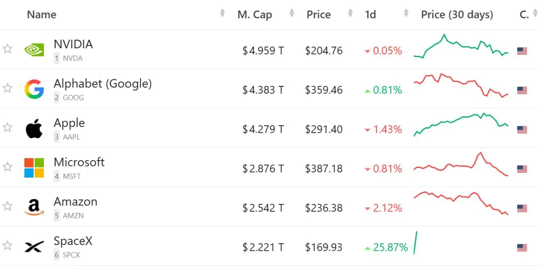Click the Microsoft logo icon
This screenshot has height=266, width=540.
(x=34, y=168)
